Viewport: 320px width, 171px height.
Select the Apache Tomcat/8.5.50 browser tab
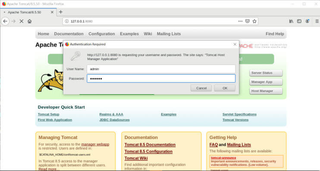tap(28, 12)
